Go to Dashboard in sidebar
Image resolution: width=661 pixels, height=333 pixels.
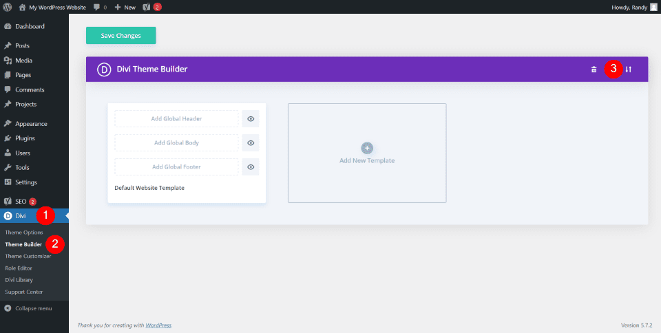click(x=30, y=27)
